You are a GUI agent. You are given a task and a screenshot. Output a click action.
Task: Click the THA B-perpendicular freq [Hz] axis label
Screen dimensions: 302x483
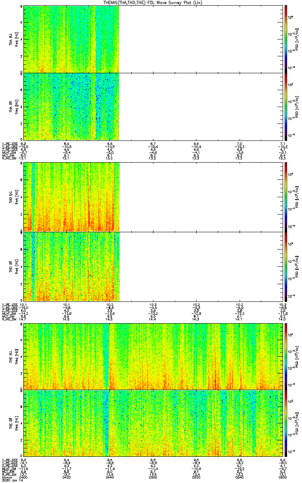[16, 39]
